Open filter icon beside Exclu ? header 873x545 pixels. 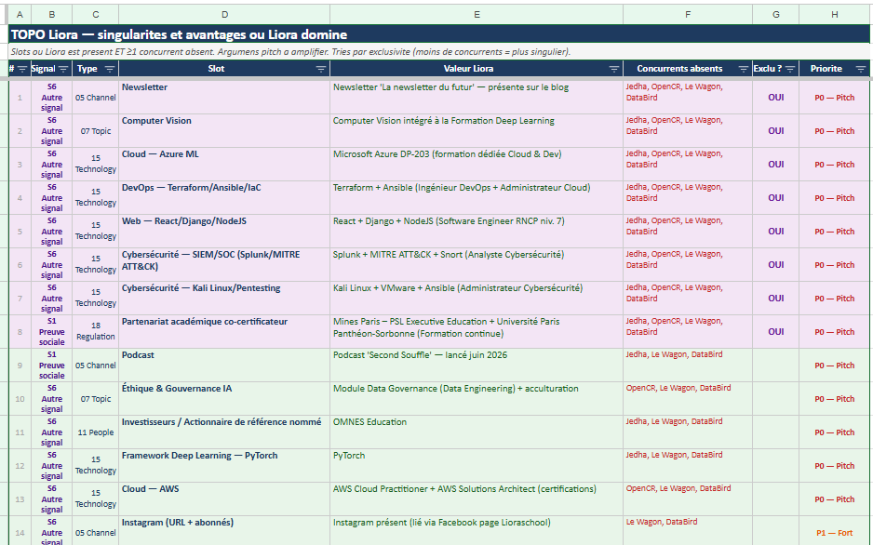point(790,69)
